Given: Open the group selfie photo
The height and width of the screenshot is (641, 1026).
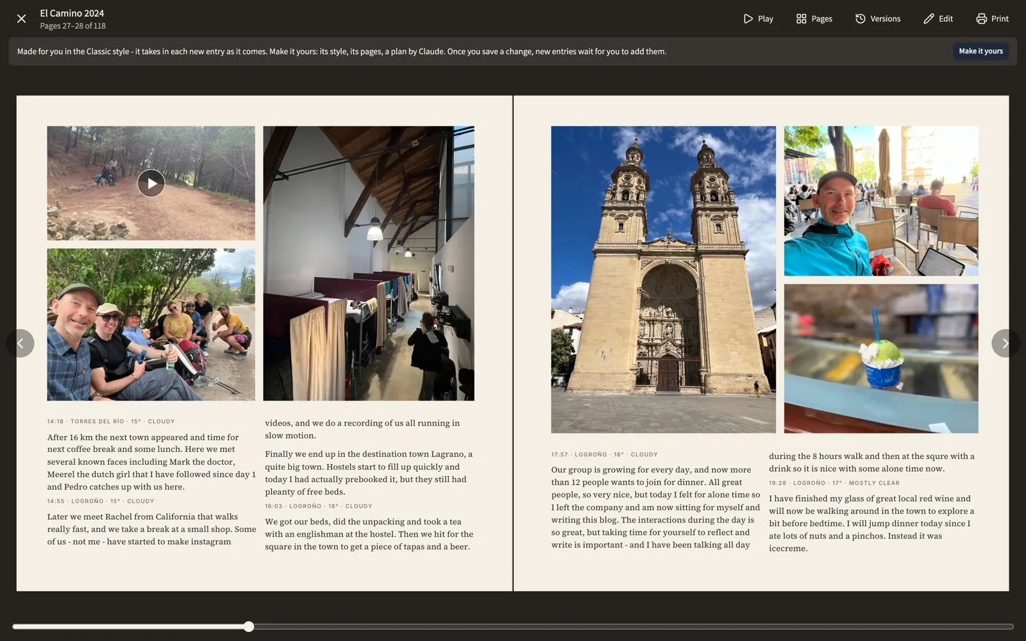Looking at the screenshot, I should point(151,324).
